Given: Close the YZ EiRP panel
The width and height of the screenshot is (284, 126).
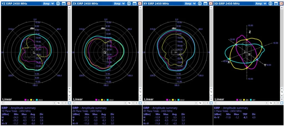Looking at the screenshot, I should [69, 4].
